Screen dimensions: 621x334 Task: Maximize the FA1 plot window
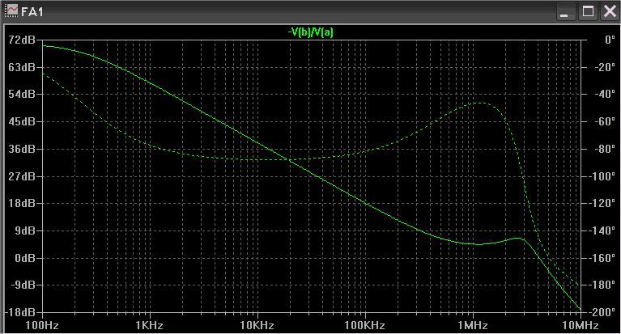588,11
